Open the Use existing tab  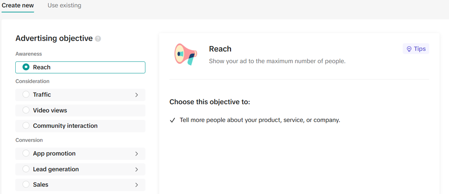pos(64,6)
